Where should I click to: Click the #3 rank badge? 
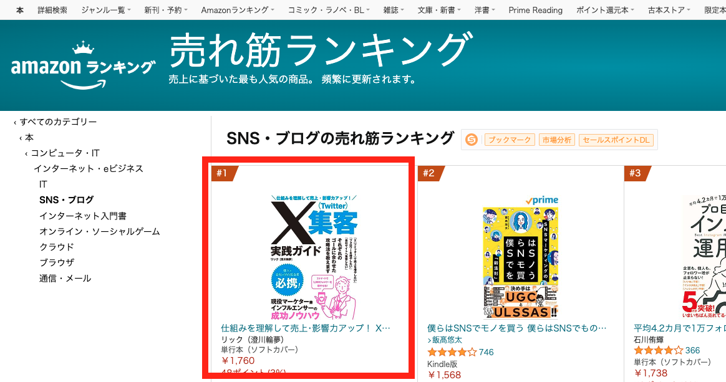coord(637,173)
